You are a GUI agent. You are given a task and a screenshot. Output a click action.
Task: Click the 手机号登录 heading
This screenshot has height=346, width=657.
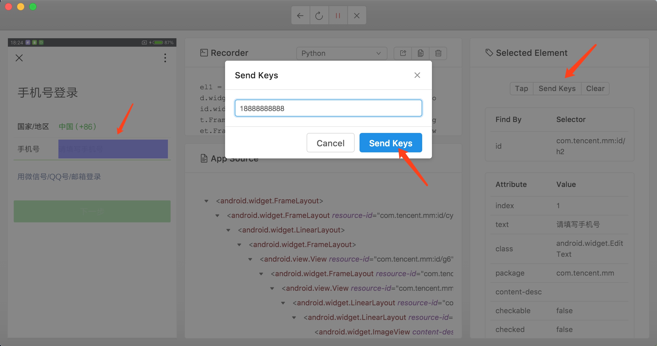48,93
